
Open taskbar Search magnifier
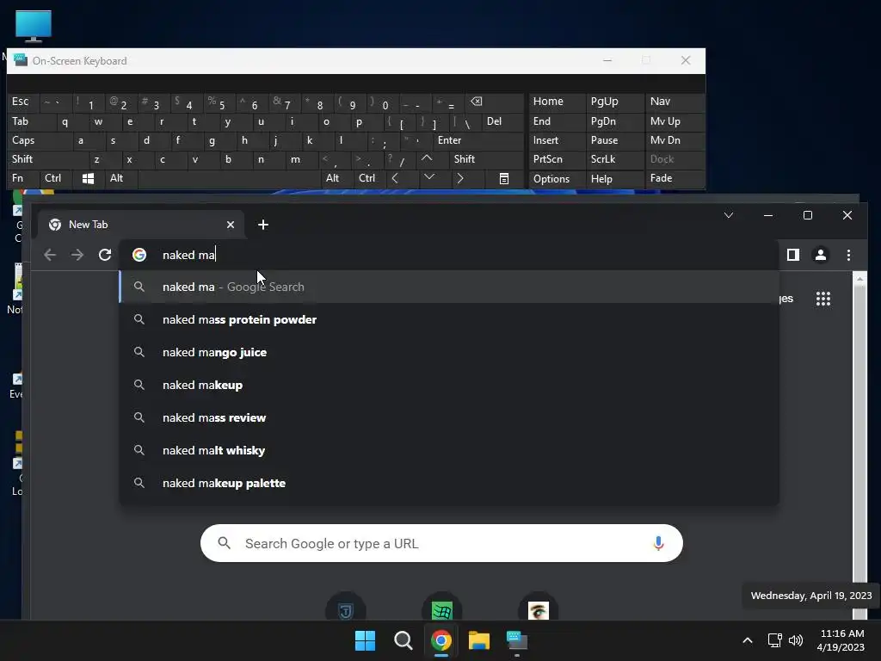pos(404,640)
